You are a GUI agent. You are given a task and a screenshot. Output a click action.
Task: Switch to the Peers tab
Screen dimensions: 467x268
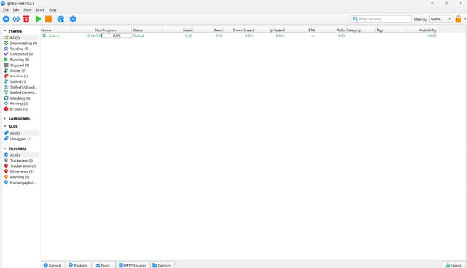pos(103,265)
